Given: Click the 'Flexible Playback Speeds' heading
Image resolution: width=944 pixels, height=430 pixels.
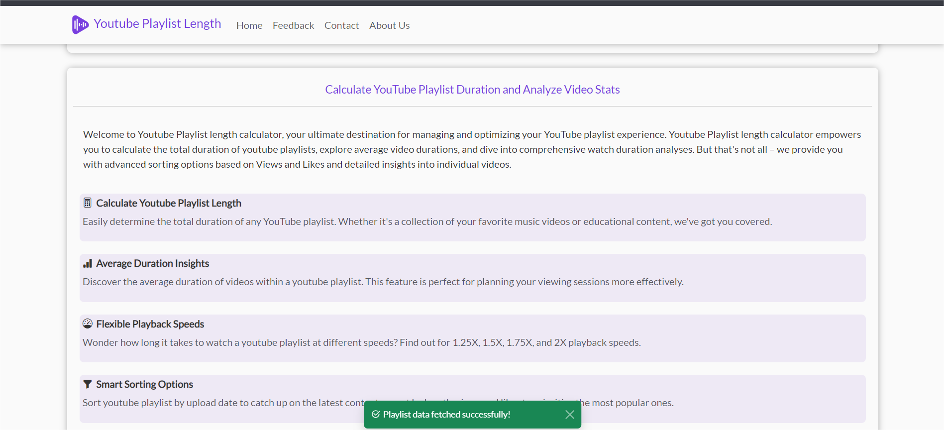Looking at the screenshot, I should click(x=150, y=324).
